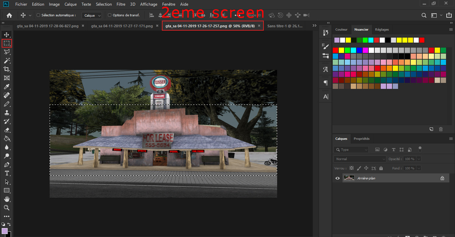Viewport: 455px width, 237px height.
Task: Select the Frame tool
Action: (x=7, y=78)
